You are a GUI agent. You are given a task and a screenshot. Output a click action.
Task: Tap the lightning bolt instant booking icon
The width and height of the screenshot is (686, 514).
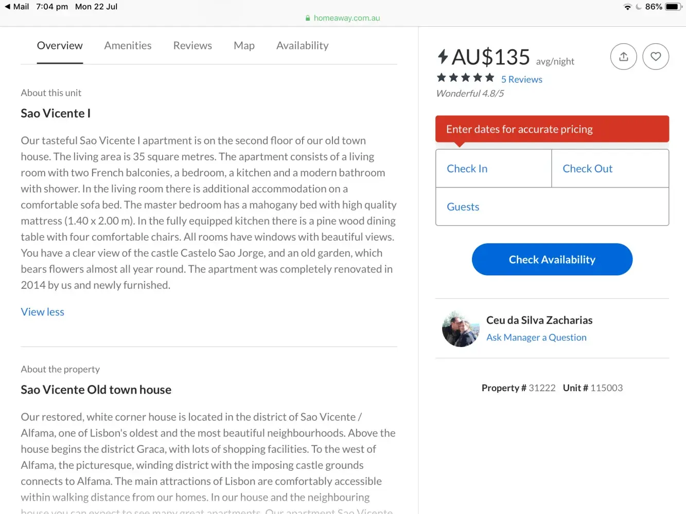[443, 57]
